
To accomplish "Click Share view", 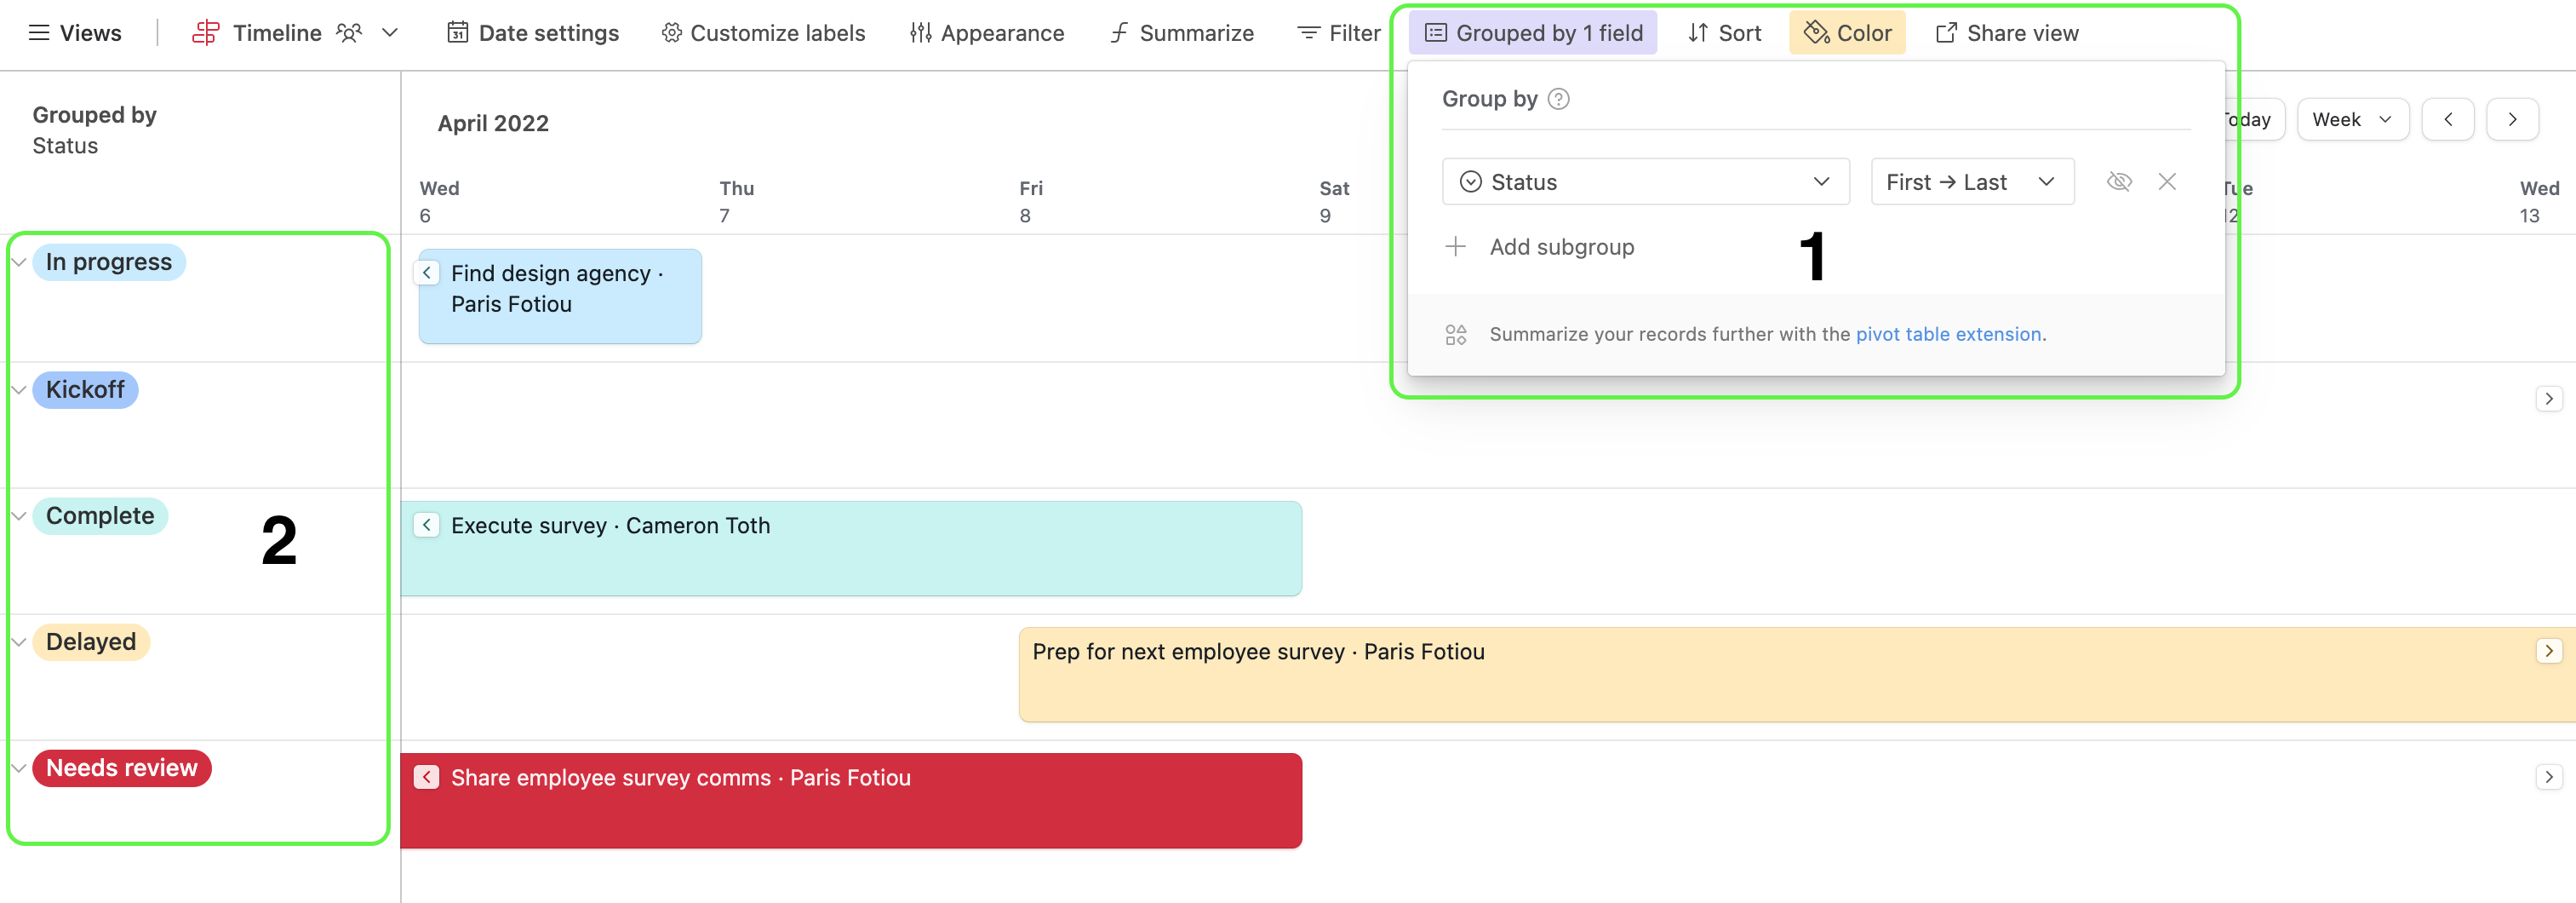I will click(2007, 33).
